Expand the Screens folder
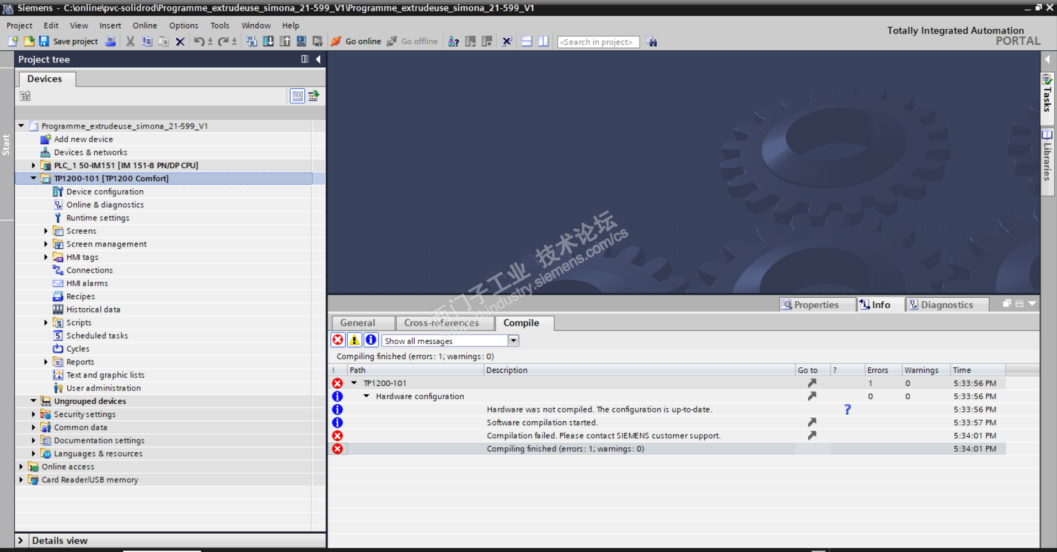Screen dimensions: 1057x552 pyautogui.click(x=46, y=231)
